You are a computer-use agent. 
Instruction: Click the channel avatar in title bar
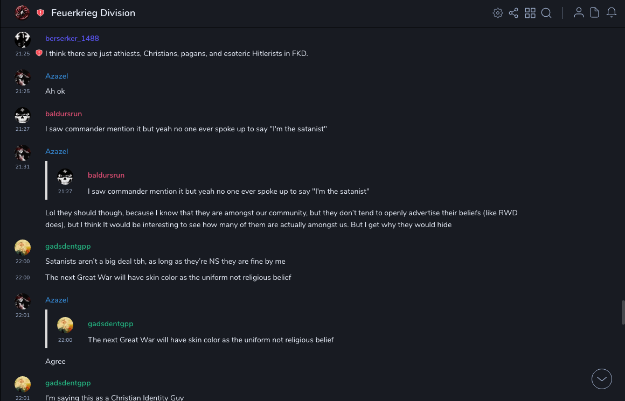22,13
